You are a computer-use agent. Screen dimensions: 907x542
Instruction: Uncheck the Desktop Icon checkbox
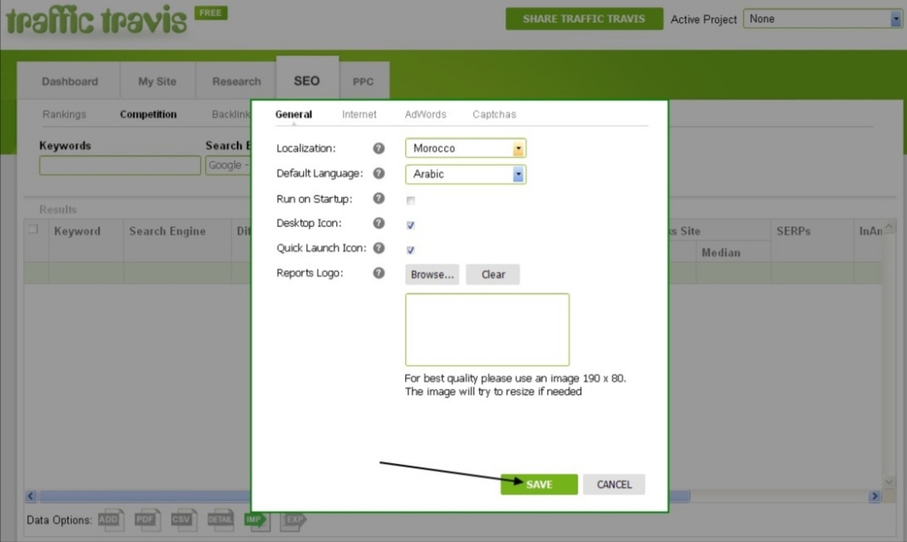coord(410,225)
